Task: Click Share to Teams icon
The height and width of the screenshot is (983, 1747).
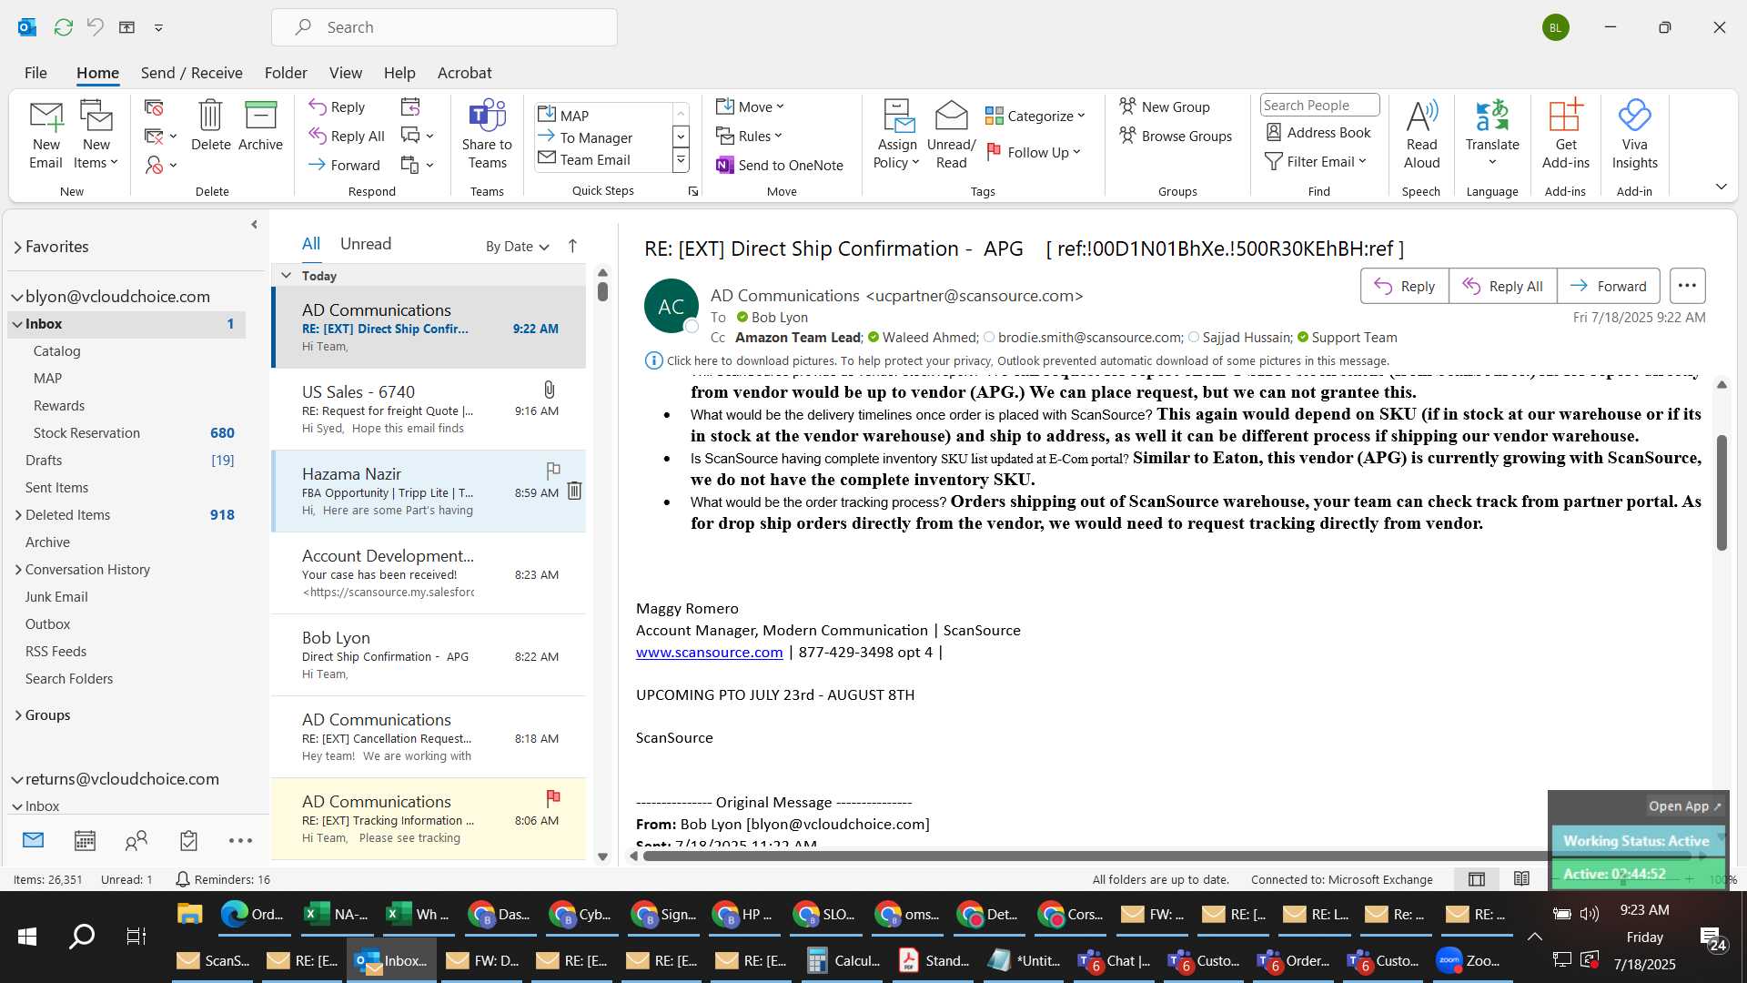Action: [487, 134]
